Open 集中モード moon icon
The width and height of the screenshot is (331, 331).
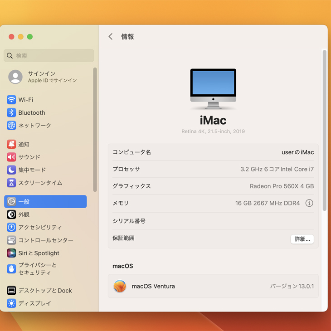coord(11,170)
